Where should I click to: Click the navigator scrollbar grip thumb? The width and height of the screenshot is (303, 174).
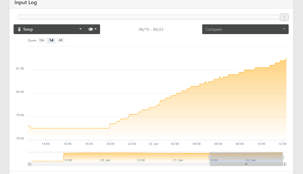(246, 164)
